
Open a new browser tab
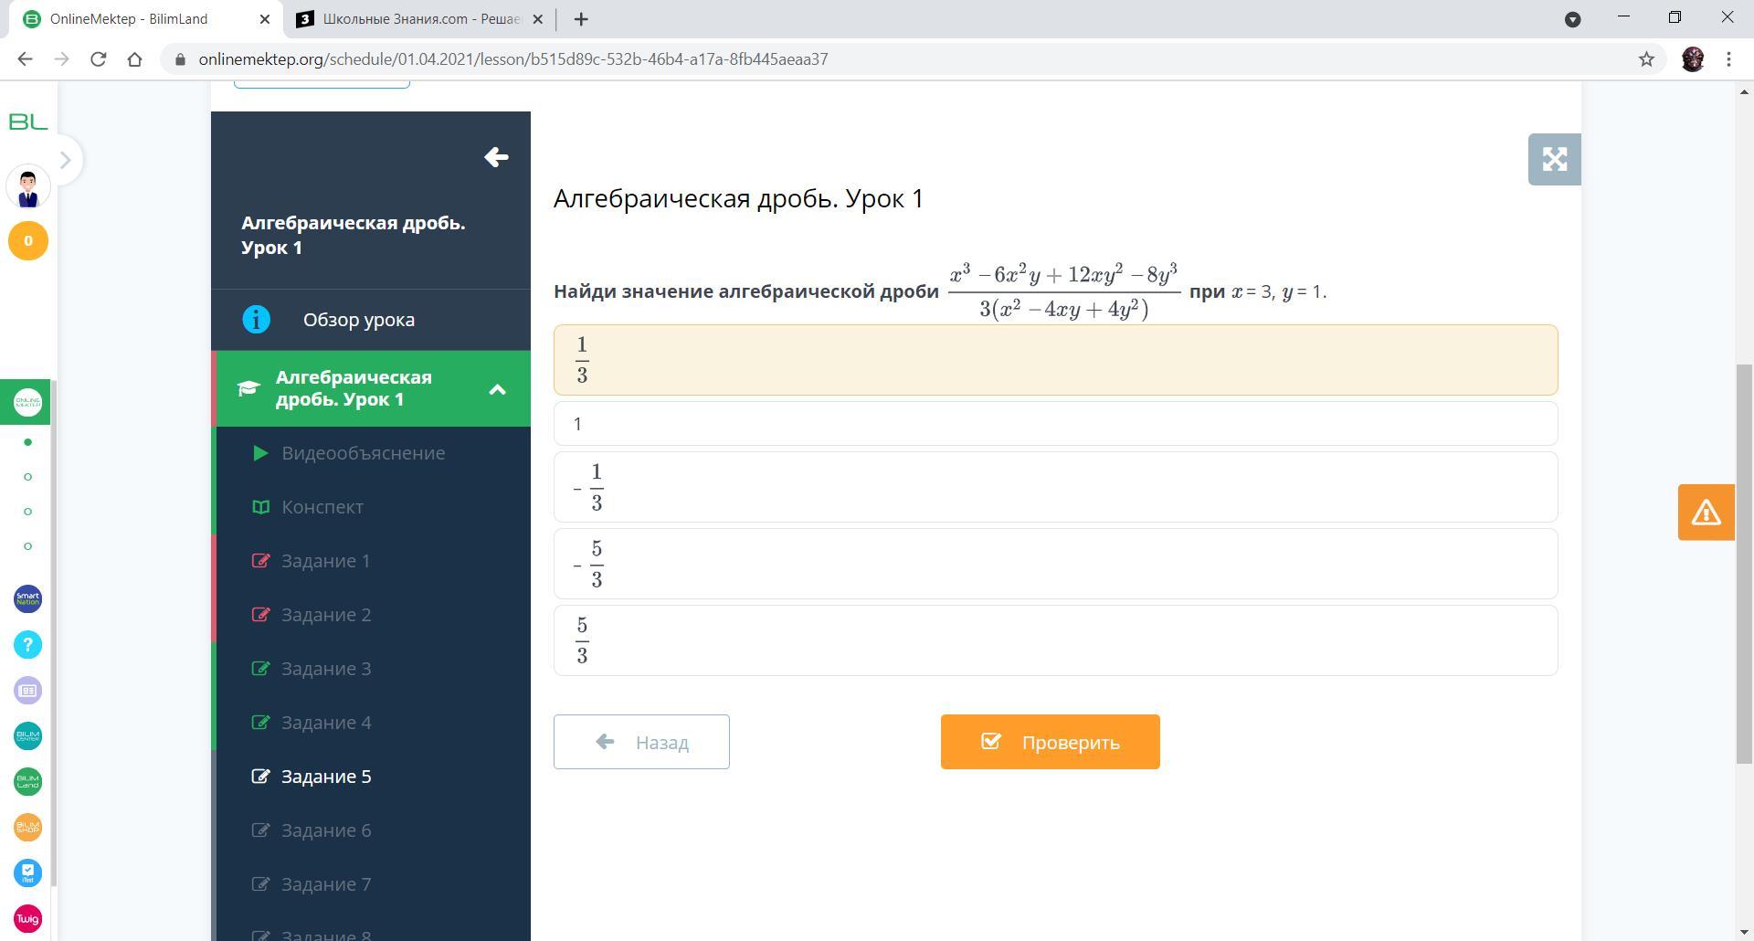click(x=580, y=19)
